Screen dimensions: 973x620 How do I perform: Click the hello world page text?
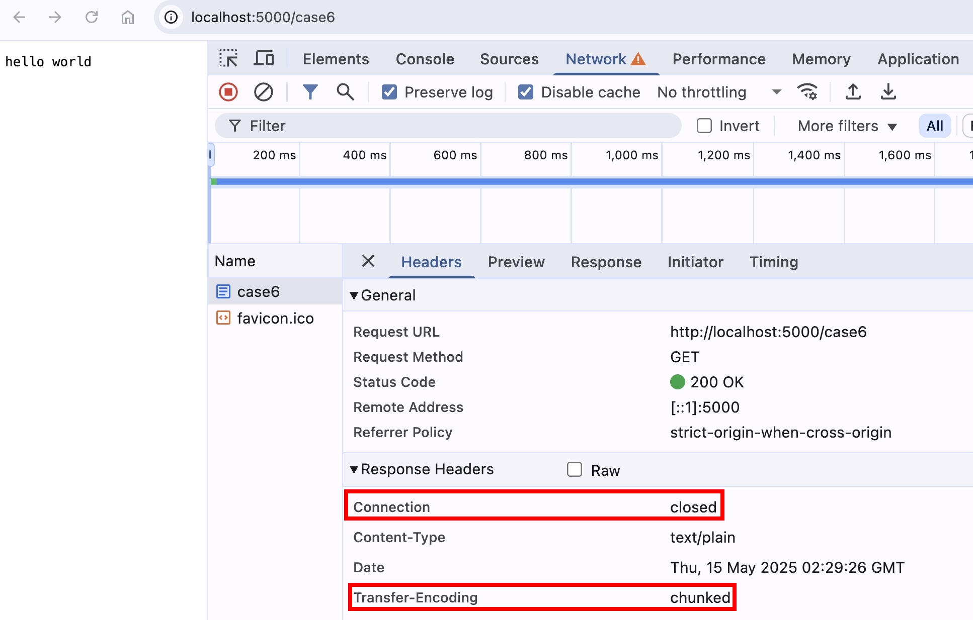point(48,62)
